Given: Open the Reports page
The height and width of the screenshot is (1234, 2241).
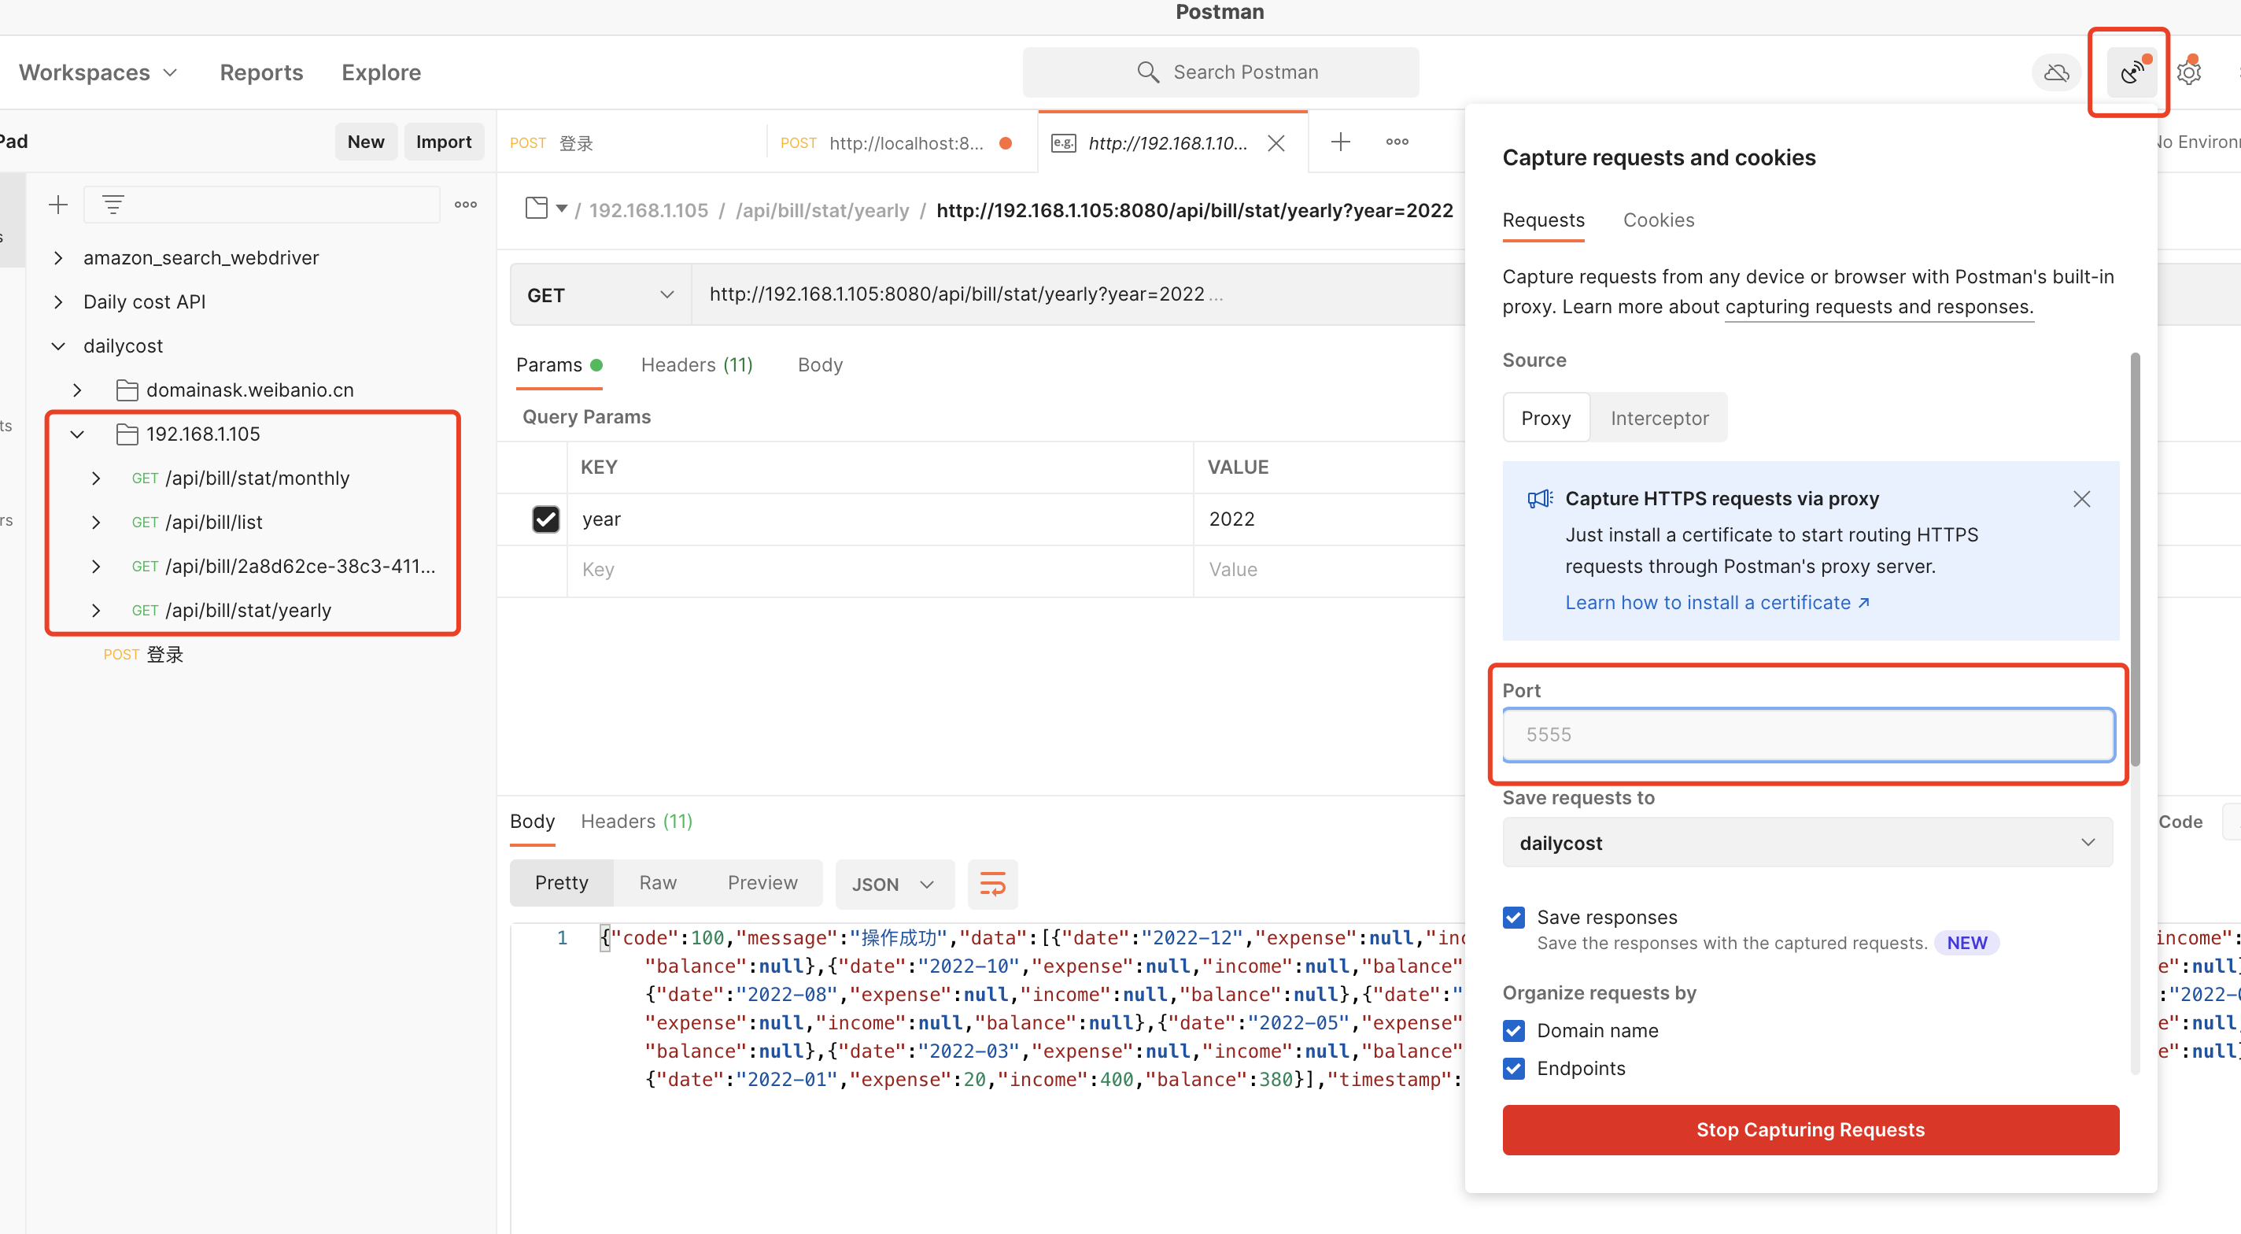Looking at the screenshot, I should tap(261, 72).
